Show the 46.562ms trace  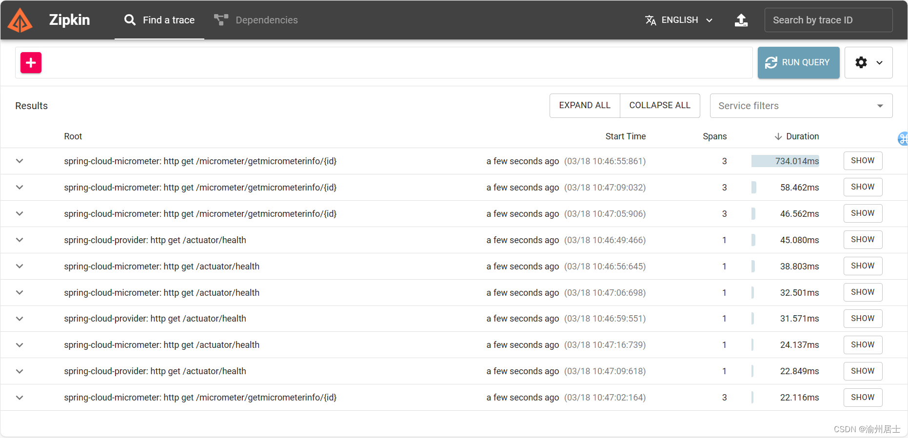[863, 213]
